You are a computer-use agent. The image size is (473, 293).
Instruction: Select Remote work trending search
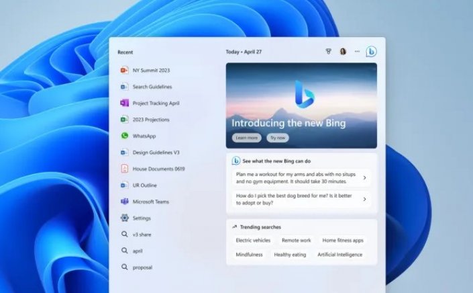[x=297, y=241]
